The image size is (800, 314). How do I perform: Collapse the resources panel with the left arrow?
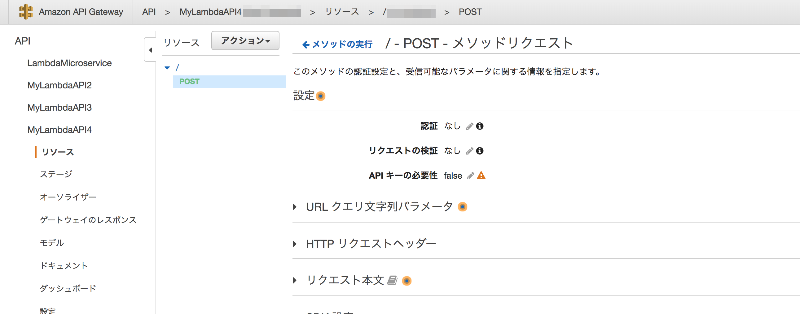tap(150, 50)
